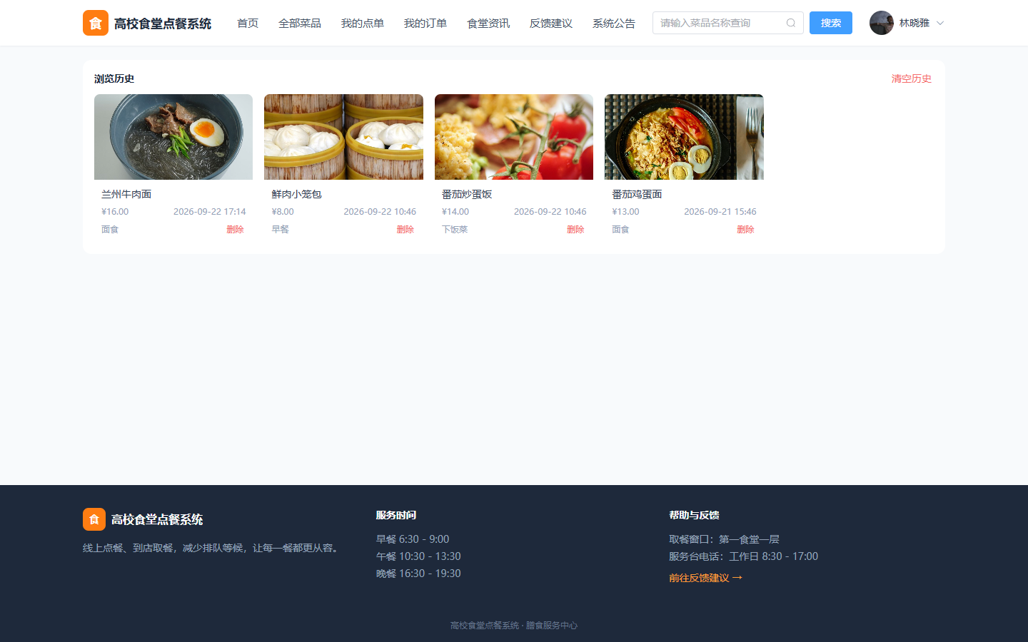Follow the 前往反馈建议 footer link
The width and height of the screenshot is (1028, 642).
tap(705, 578)
